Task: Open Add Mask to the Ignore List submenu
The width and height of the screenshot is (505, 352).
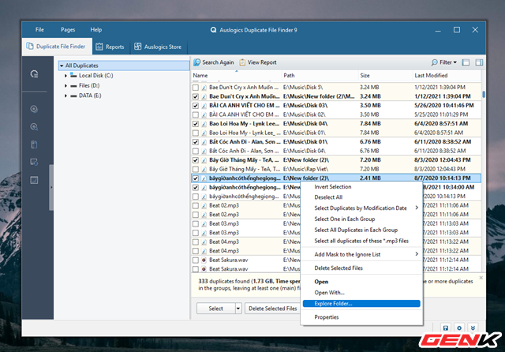Action: pos(361,254)
